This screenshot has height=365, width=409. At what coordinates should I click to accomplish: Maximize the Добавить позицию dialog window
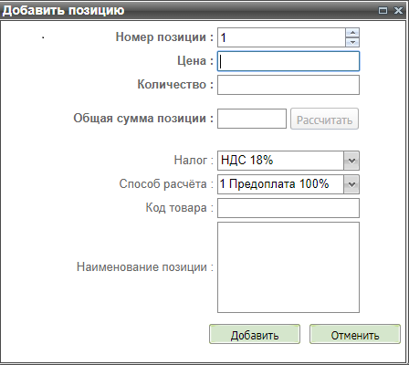(x=383, y=11)
